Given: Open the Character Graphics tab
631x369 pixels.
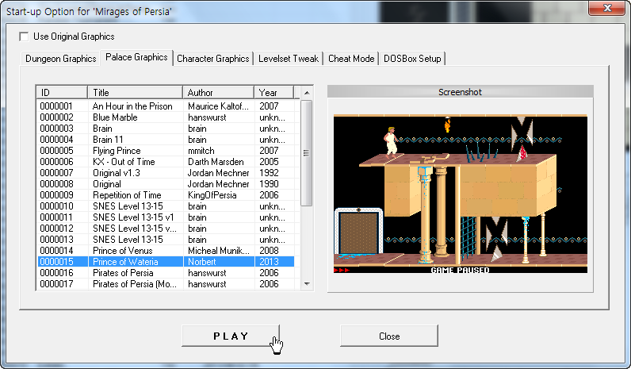Looking at the screenshot, I should (x=213, y=59).
